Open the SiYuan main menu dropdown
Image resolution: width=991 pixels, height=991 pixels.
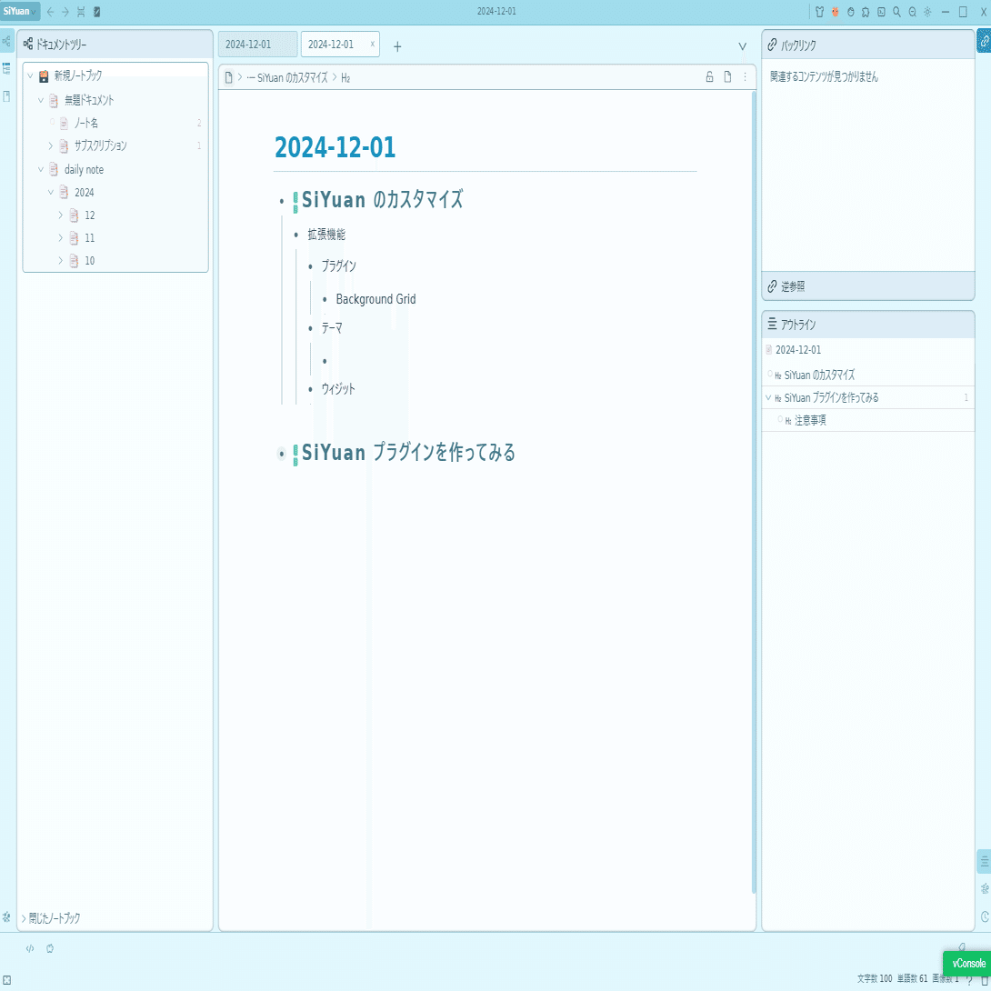click(x=20, y=11)
